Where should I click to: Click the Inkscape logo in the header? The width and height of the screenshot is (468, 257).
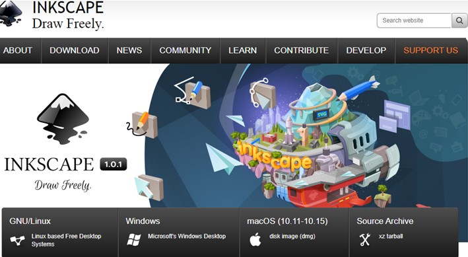(11, 13)
